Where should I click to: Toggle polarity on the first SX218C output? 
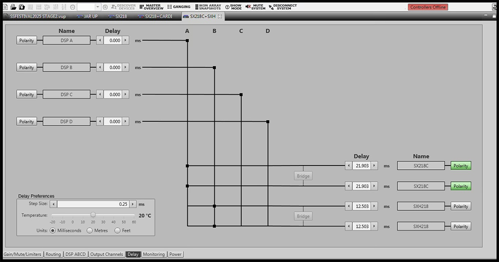pyautogui.click(x=461, y=166)
